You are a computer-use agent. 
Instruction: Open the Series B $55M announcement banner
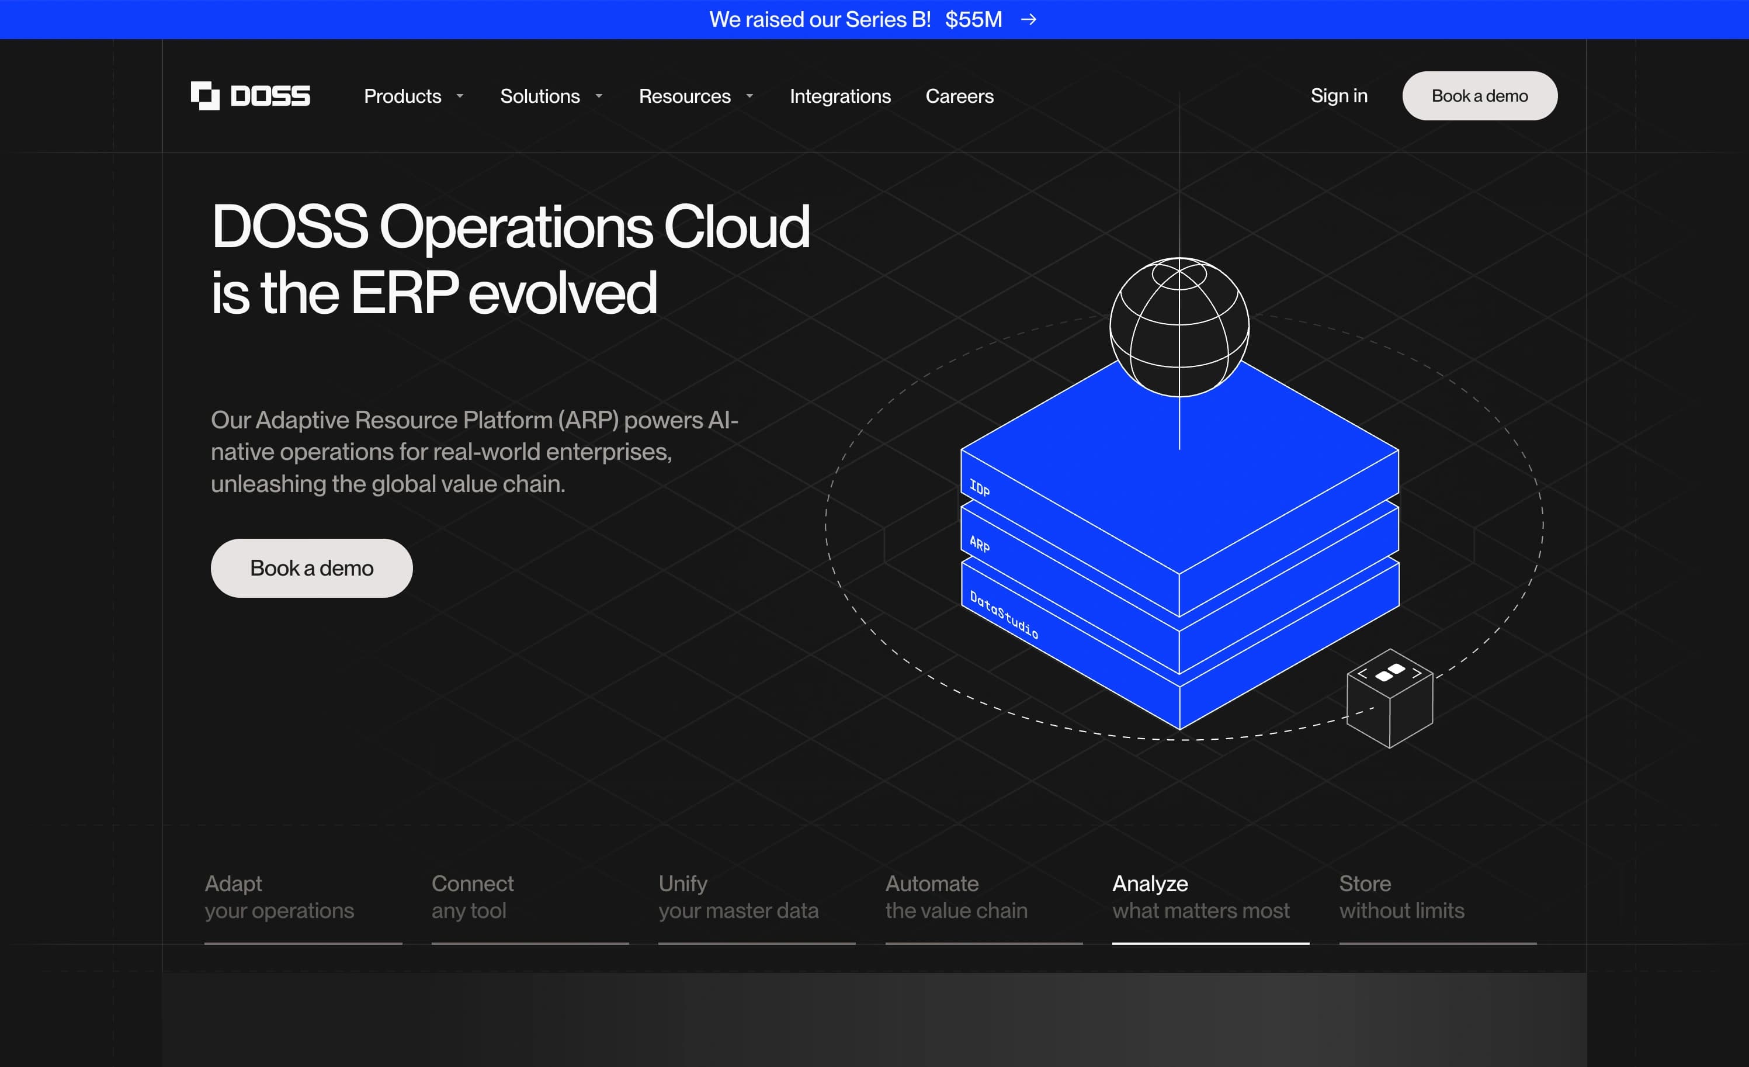(874, 20)
